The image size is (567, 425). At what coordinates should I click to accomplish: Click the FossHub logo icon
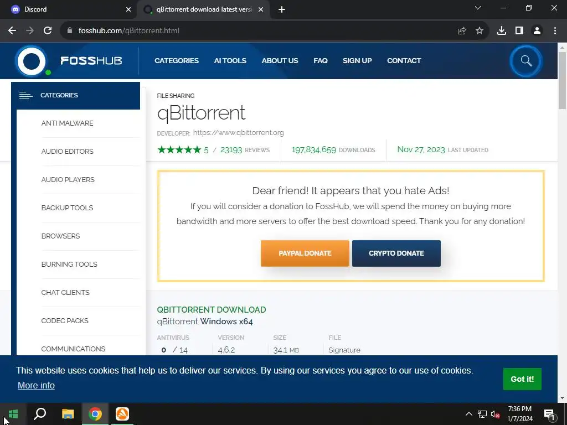click(x=32, y=61)
